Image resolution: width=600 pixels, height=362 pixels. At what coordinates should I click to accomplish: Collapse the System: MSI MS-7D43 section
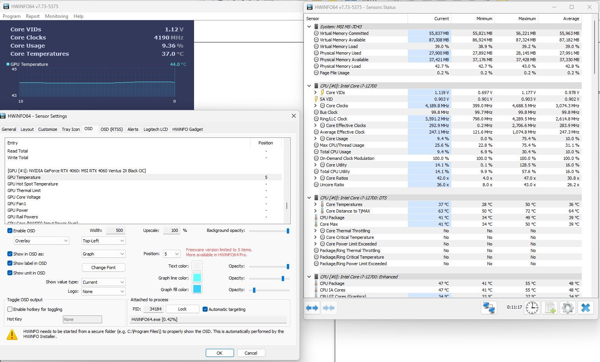pos(309,26)
